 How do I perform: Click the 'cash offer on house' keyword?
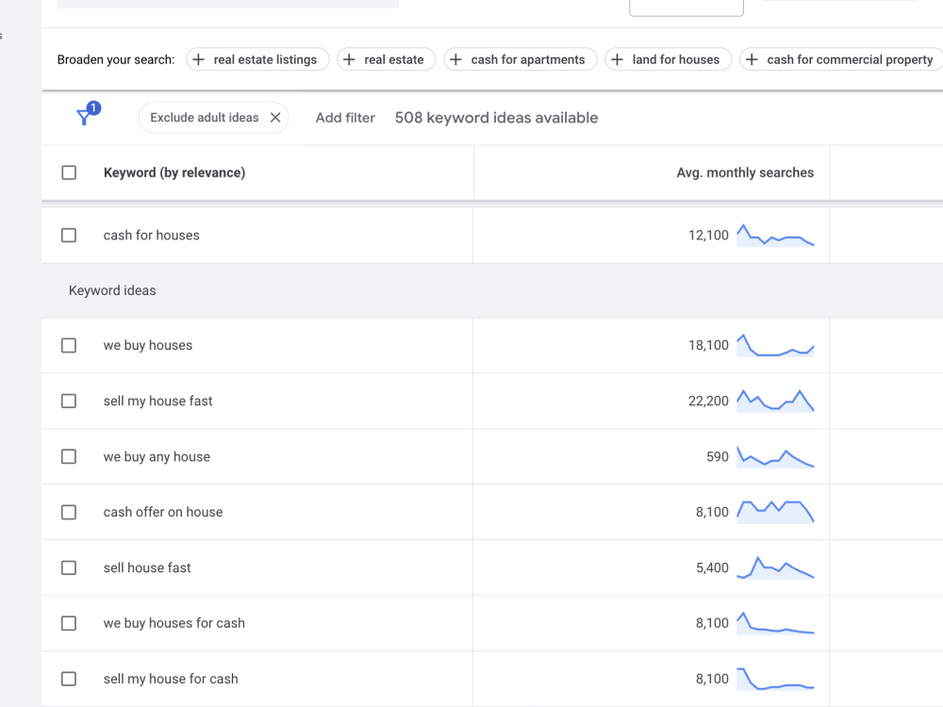tap(163, 512)
